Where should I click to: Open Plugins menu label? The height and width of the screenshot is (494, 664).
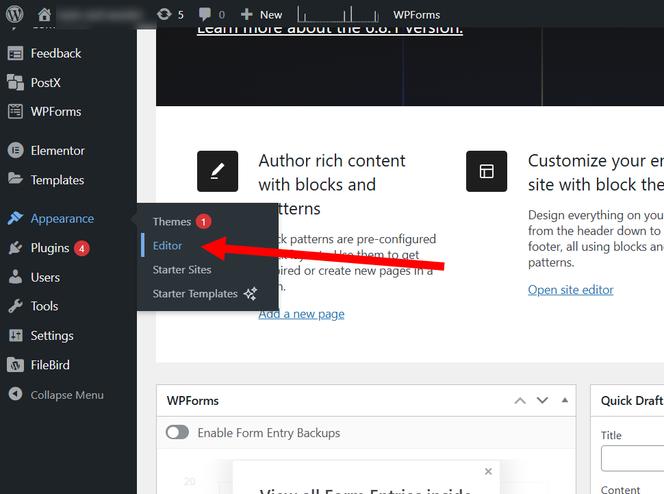pyautogui.click(x=50, y=248)
